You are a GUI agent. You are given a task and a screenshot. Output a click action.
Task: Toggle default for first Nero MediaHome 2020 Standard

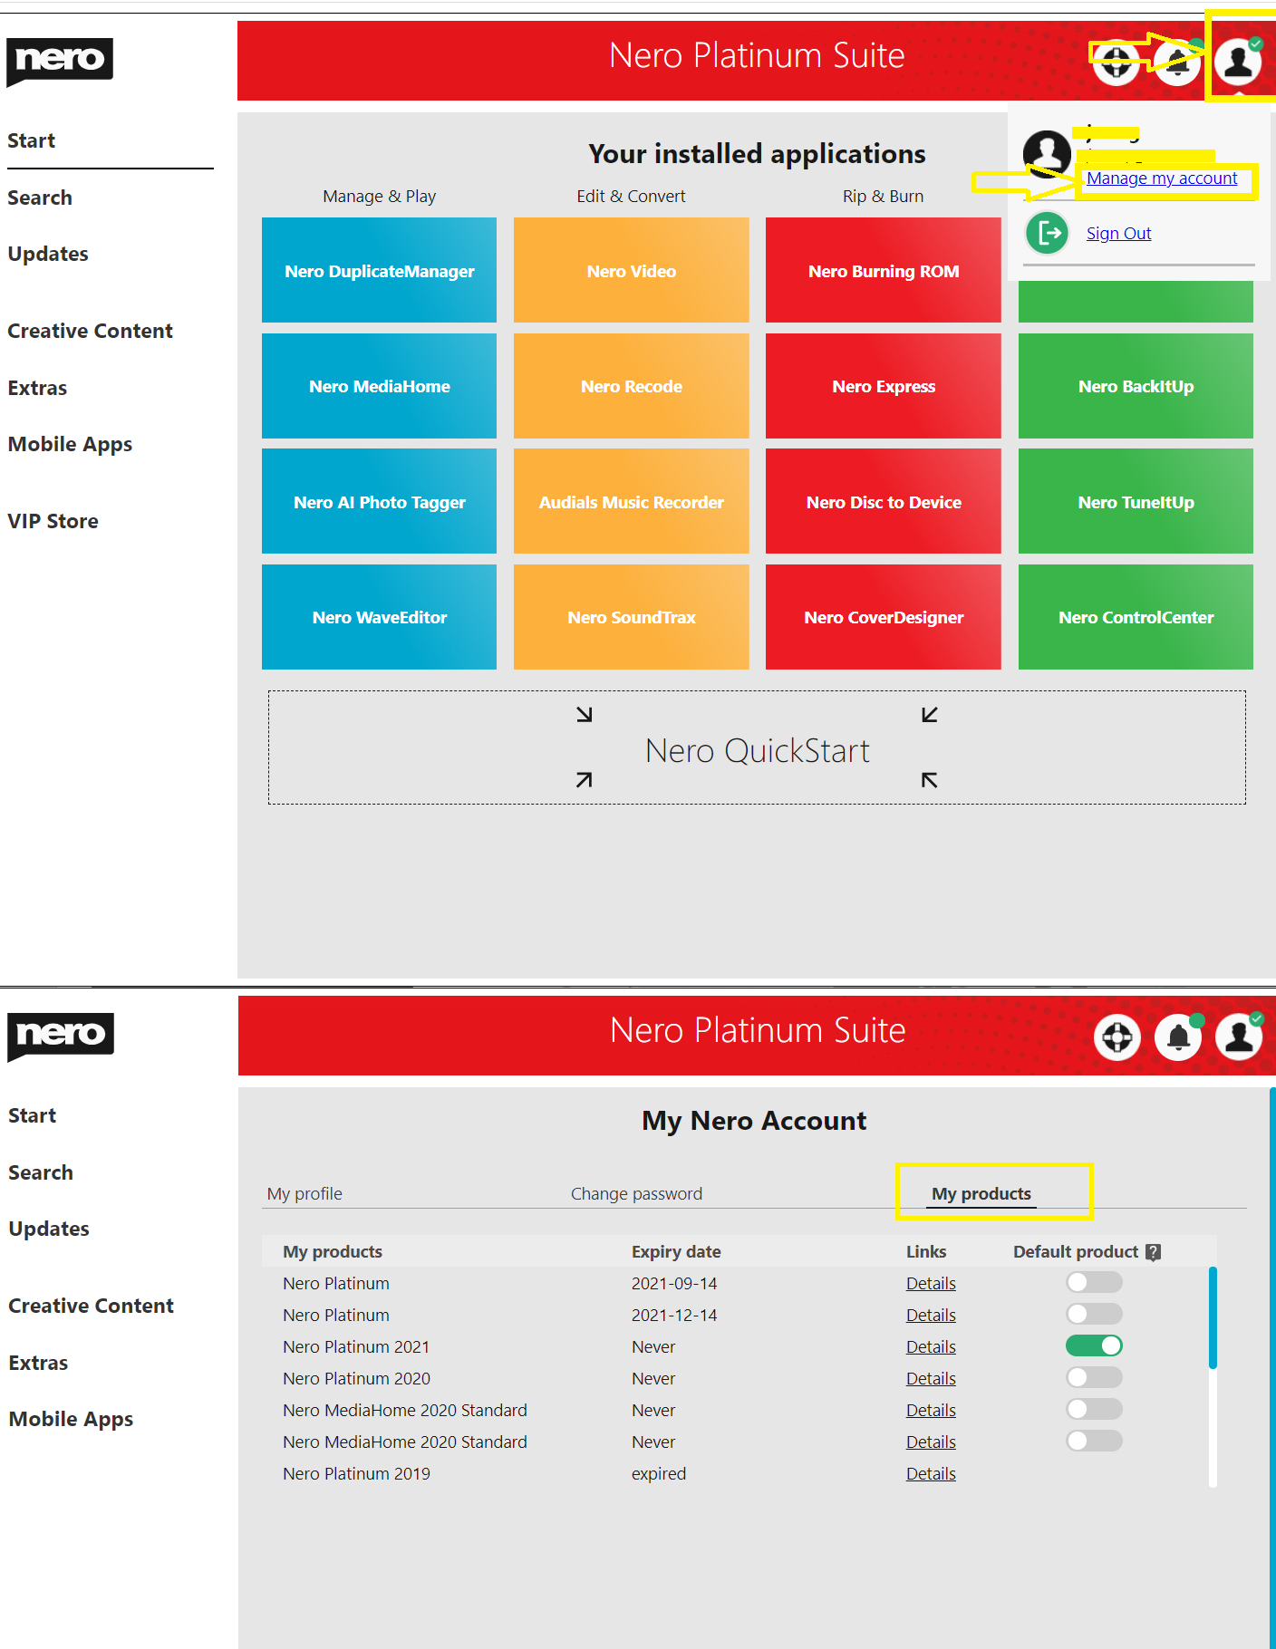[x=1094, y=1409]
